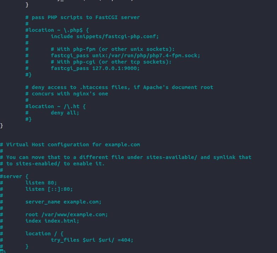Screen dimensions: 277x253
Task: Click the "try_files $uri $uri/ =404;" line
Action: click(x=92, y=240)
